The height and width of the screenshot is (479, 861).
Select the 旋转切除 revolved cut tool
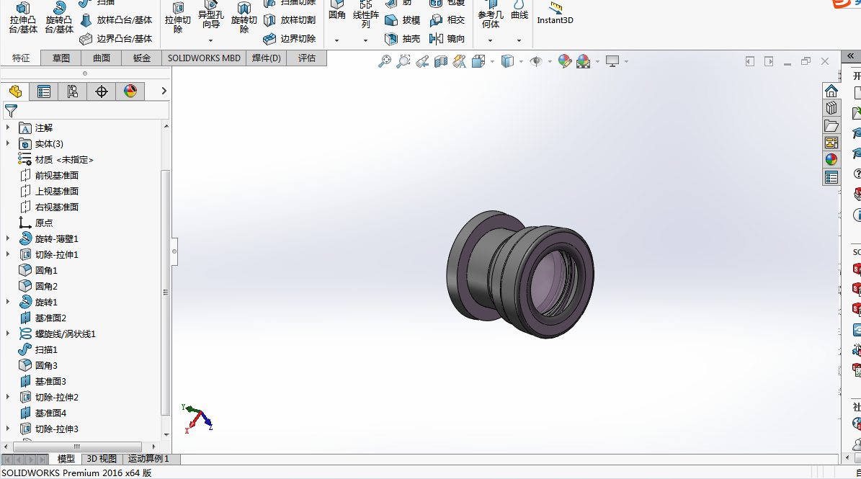(x=244, y=17)
